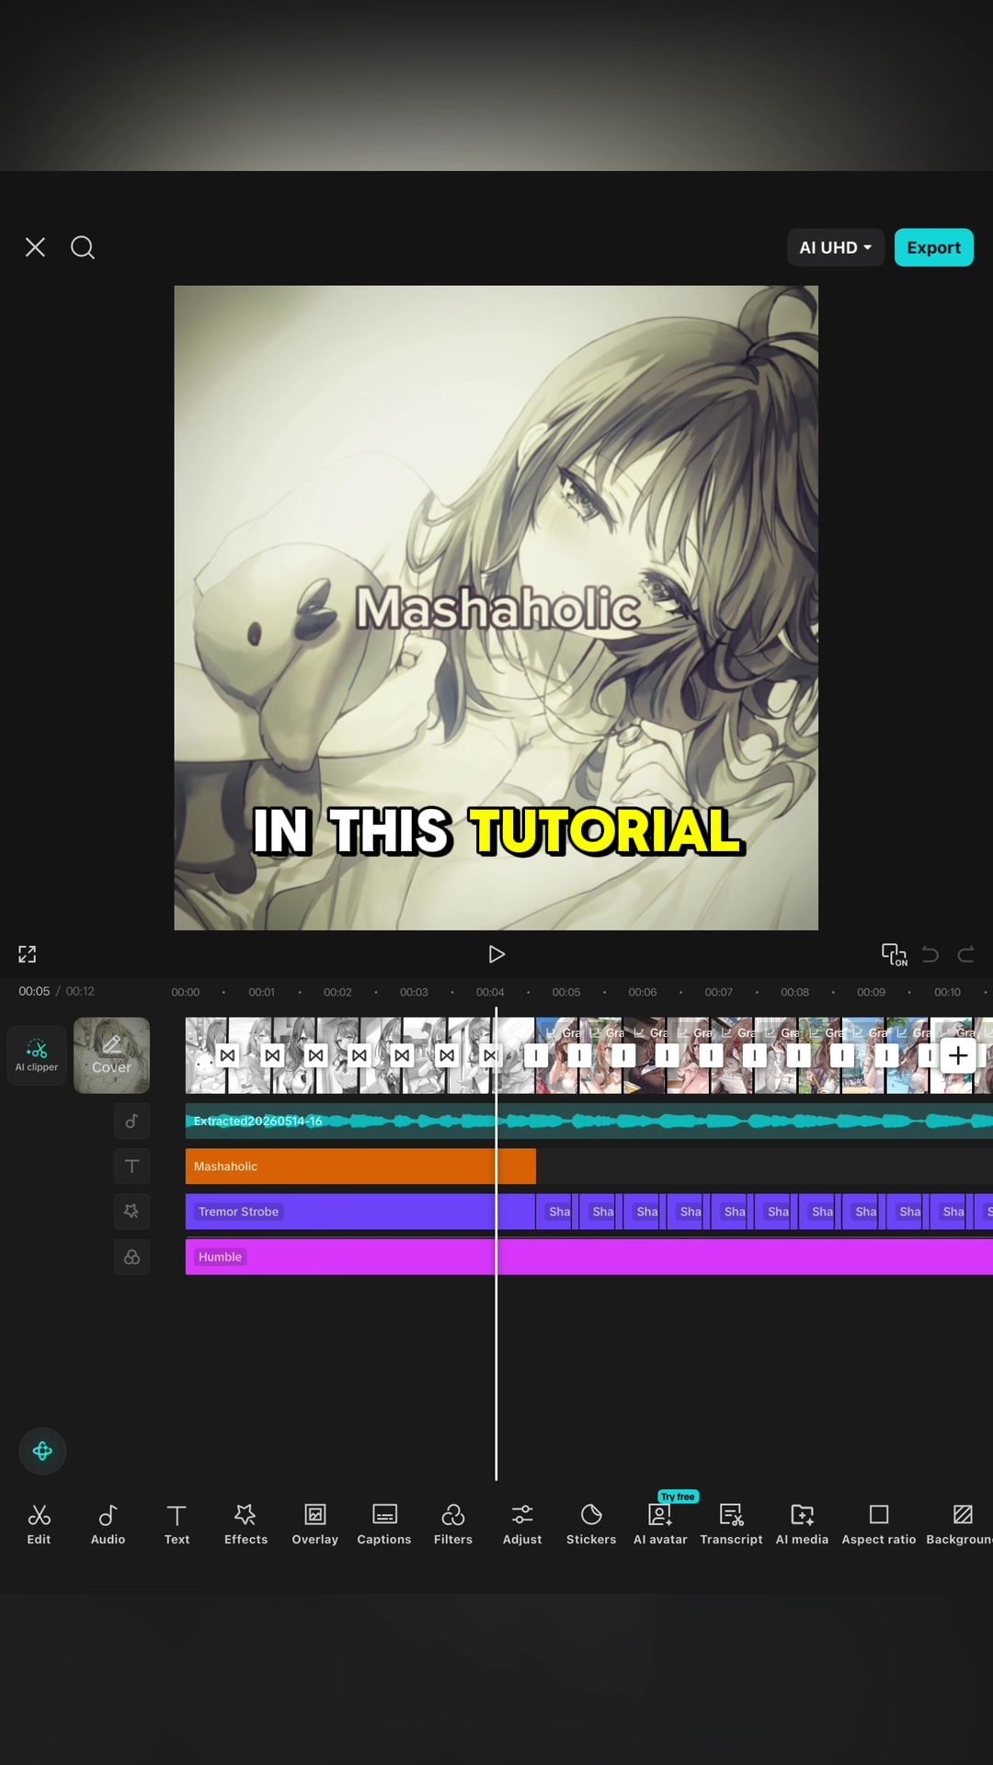993x1765 pixels.
Task: Open the Edit scissors tool
Action: point(39,1524)
